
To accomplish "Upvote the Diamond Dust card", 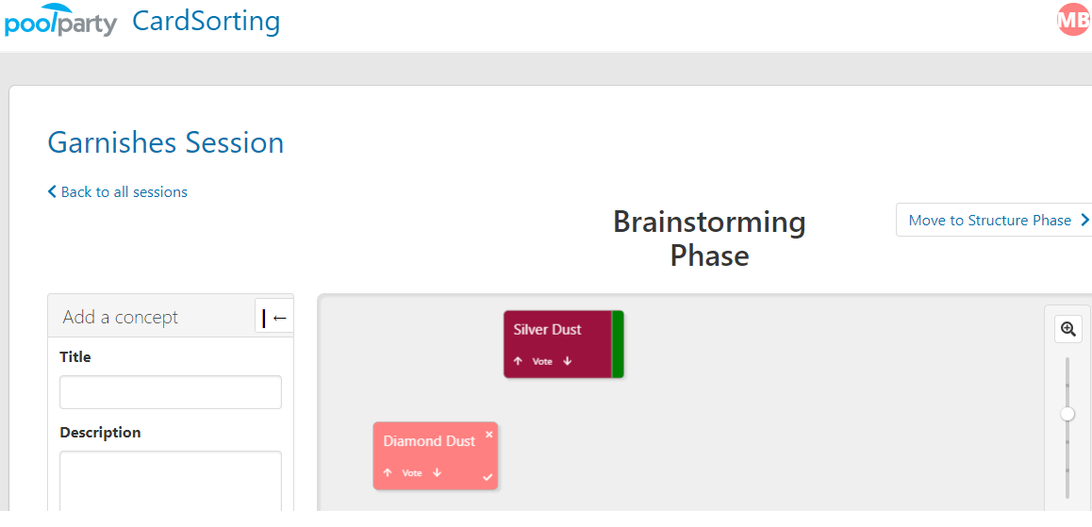I will (x=388, y=472).
